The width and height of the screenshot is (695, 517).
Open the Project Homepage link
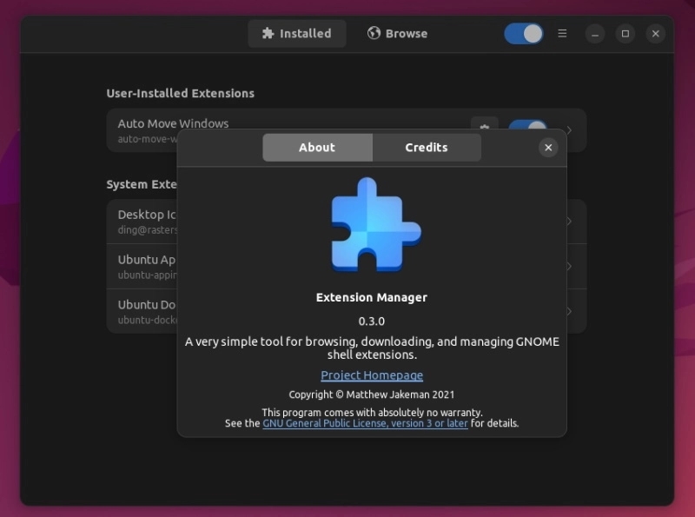[372, 375]
